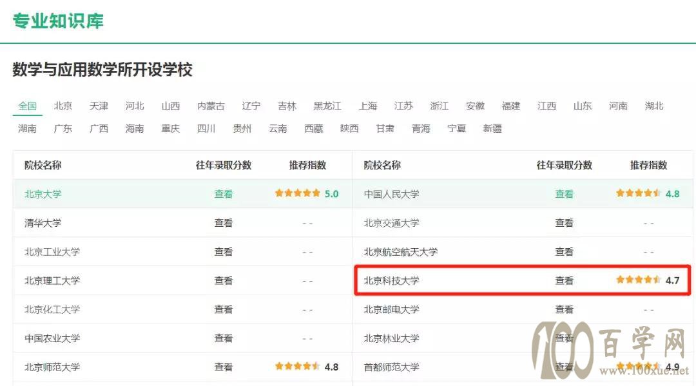Screen dimensions: 696x386
Task: Choose the 重庆 tab
Action: click(170, 129)
